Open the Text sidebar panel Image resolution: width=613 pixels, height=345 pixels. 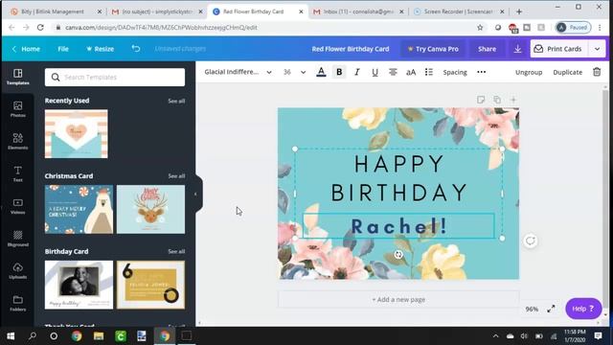tap(18, 173)
